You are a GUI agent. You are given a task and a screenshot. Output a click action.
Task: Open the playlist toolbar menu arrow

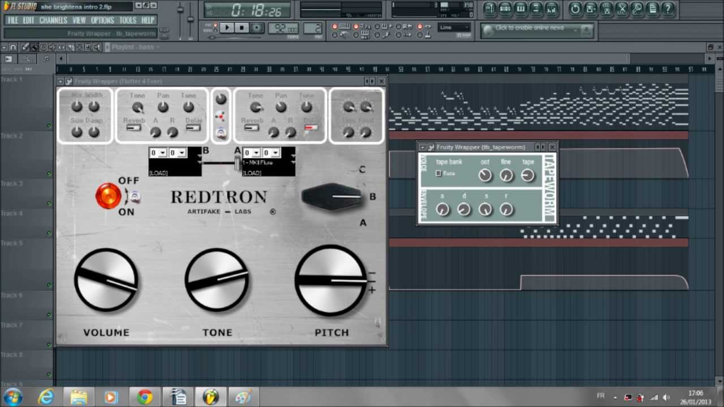[5, 47]
